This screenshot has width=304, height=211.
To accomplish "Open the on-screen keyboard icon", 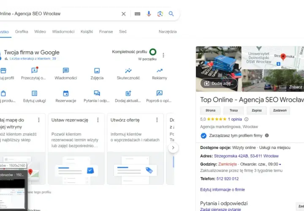I will (x=138, y=14).
